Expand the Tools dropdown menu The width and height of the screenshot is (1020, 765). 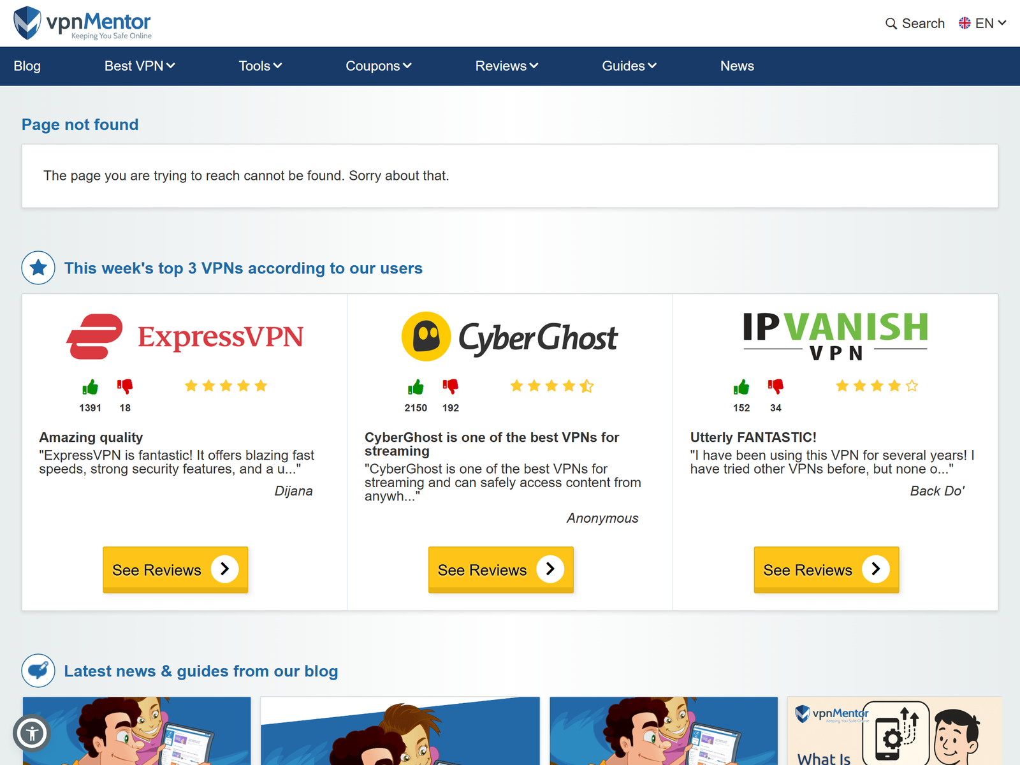[260, 66]
